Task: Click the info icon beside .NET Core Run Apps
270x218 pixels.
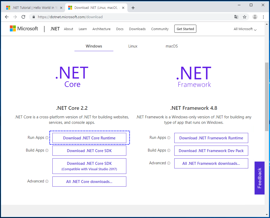Action: coord(47,138)
